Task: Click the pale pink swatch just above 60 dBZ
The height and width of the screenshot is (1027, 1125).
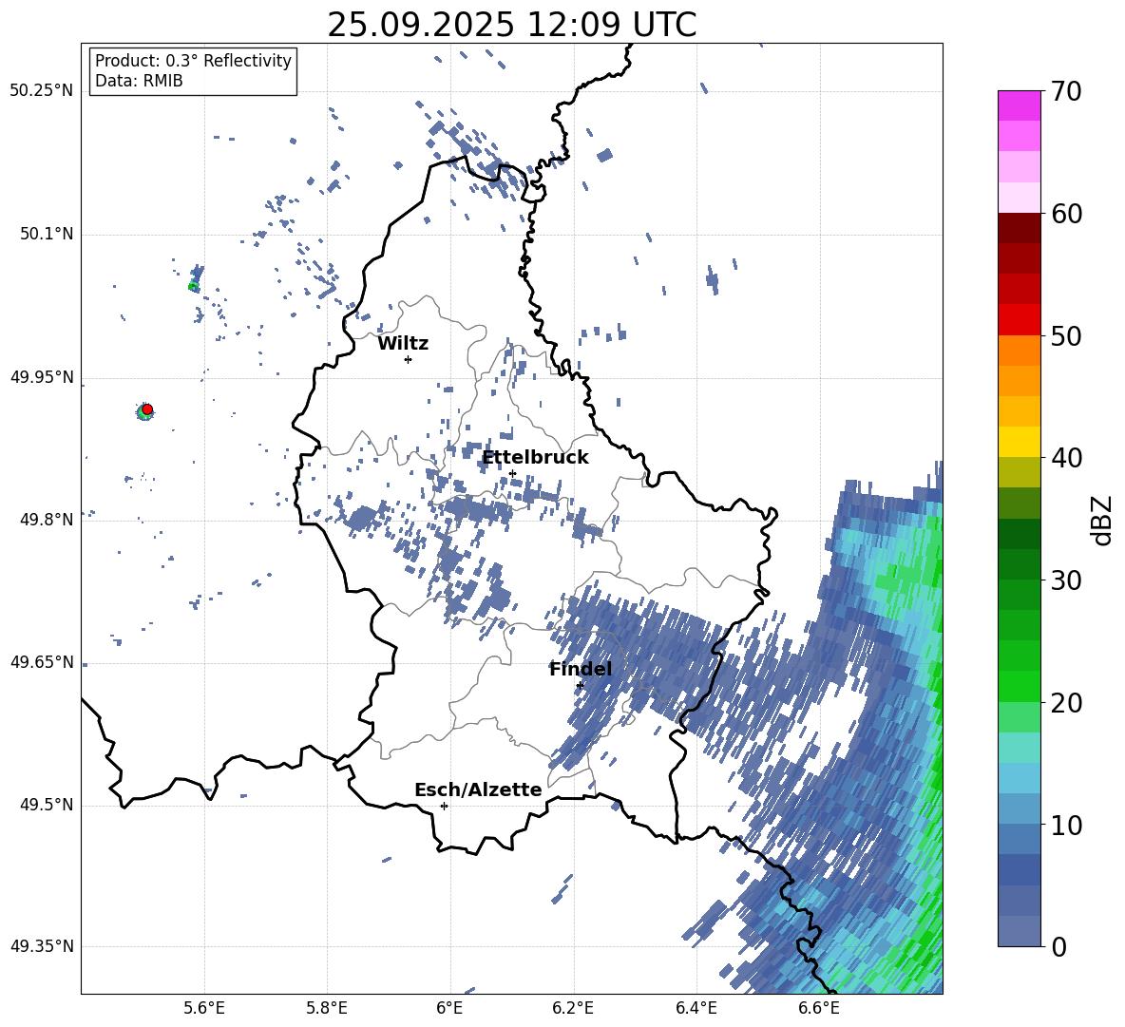Action: 1019,198
